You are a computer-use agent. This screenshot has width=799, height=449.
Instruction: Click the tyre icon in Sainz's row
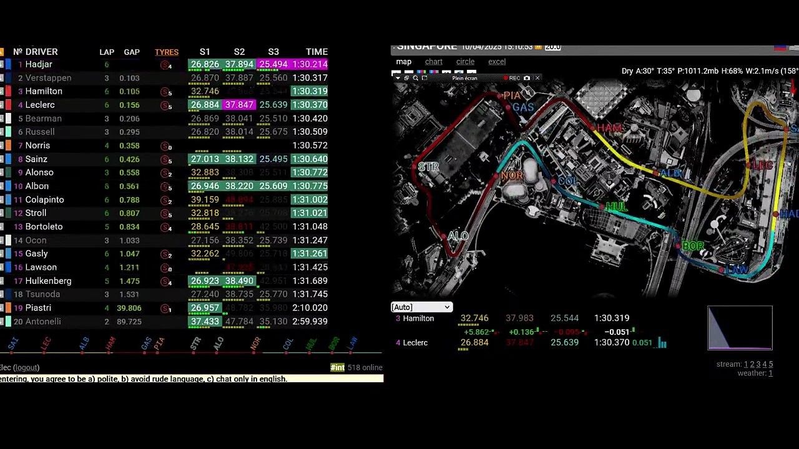pos(166,160)
